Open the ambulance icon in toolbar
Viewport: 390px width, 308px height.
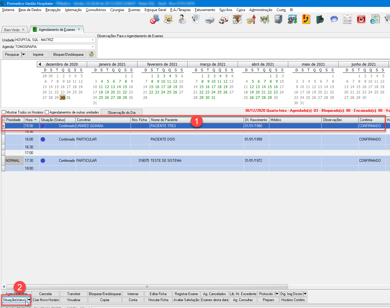(223, 20)
